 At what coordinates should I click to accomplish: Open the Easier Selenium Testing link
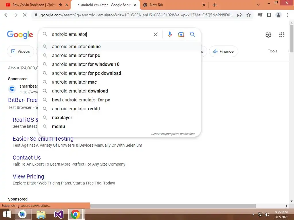[x=43, y=139]
